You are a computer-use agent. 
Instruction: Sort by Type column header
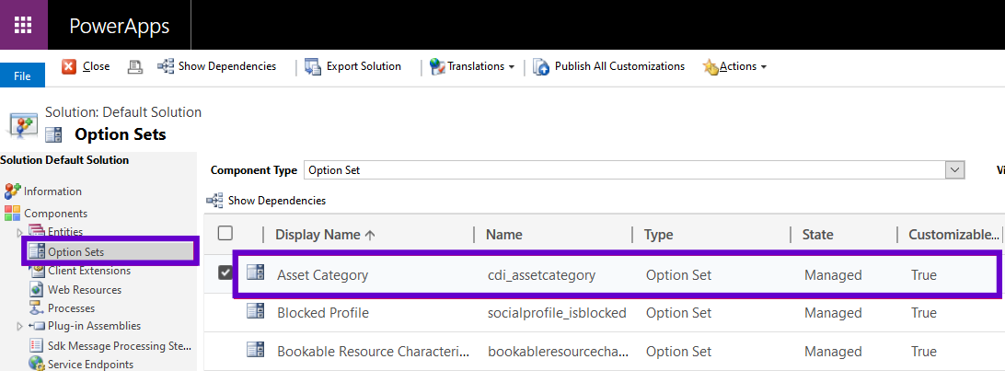point(658,235)
